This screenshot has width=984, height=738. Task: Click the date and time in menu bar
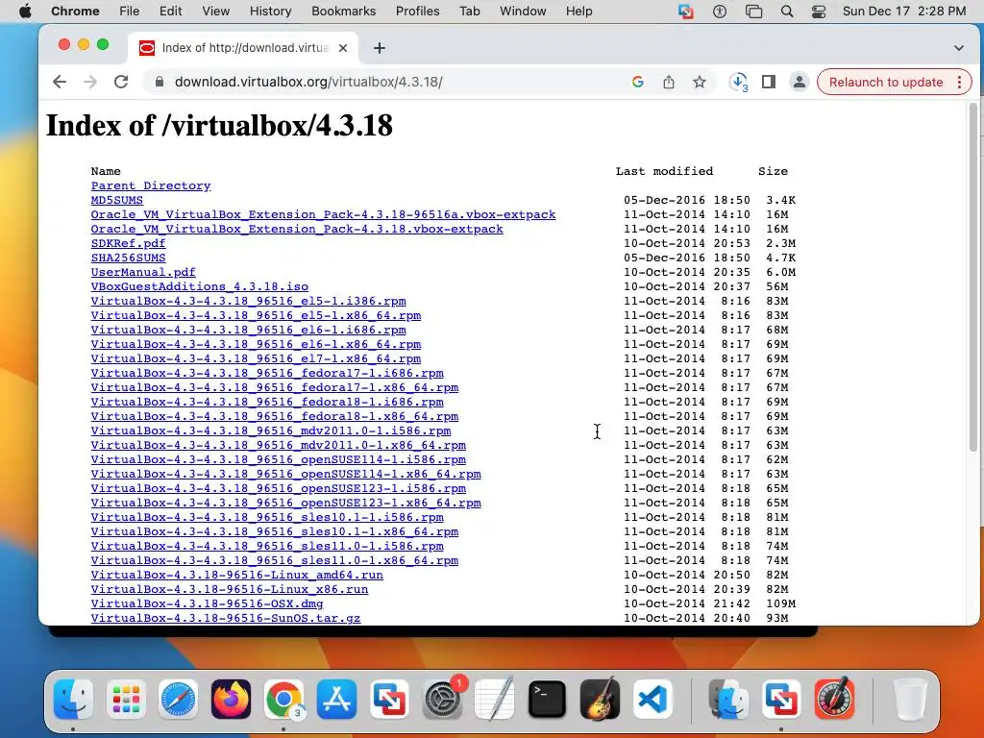pos(903,12)
